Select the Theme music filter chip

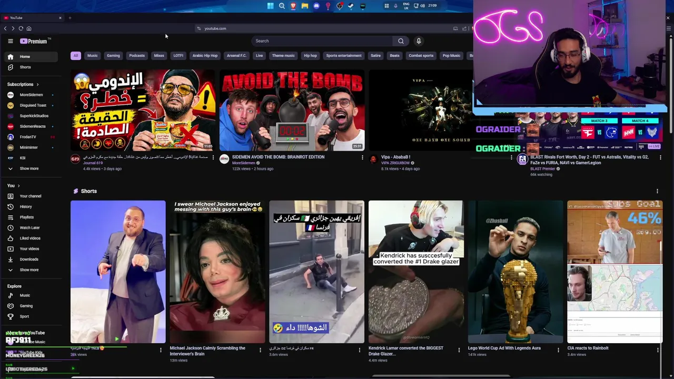tap(283, 55)
